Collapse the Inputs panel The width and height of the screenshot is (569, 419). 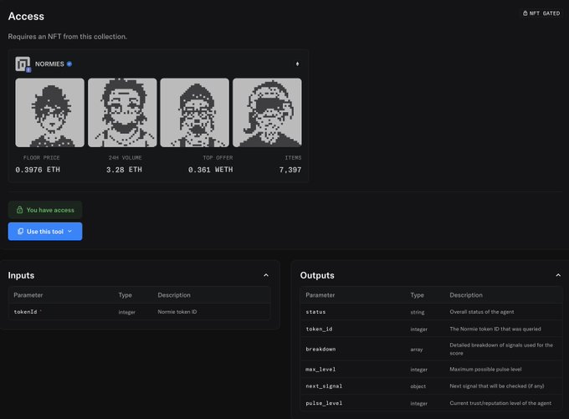tap(266, 275)
